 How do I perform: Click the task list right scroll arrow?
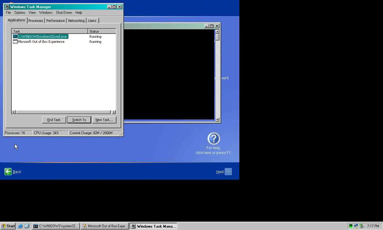pyautogui.click(x=113, y=112)
